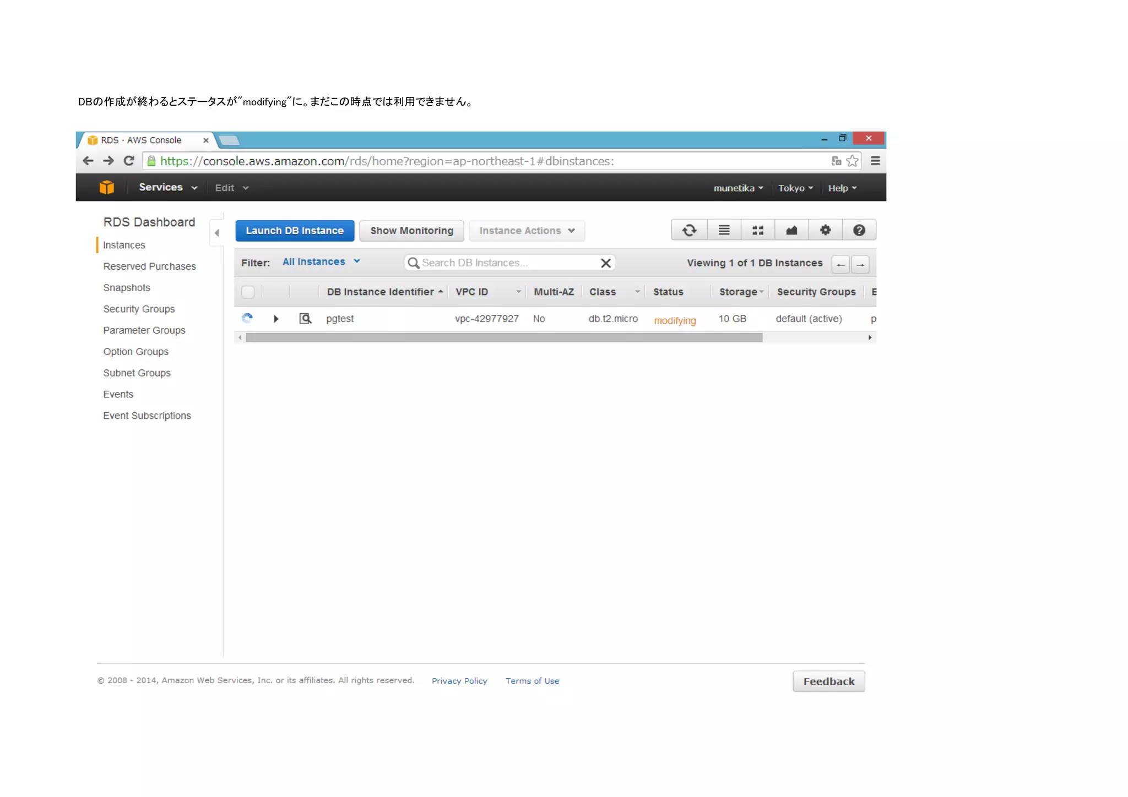
Task: Click the green SSL padlock icon
Action: (151, 161)
